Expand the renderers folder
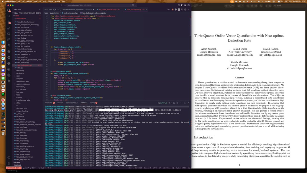Screen dimensions: 307x173 [27, 73]
